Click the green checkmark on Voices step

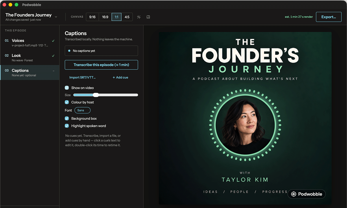(53, 41)
